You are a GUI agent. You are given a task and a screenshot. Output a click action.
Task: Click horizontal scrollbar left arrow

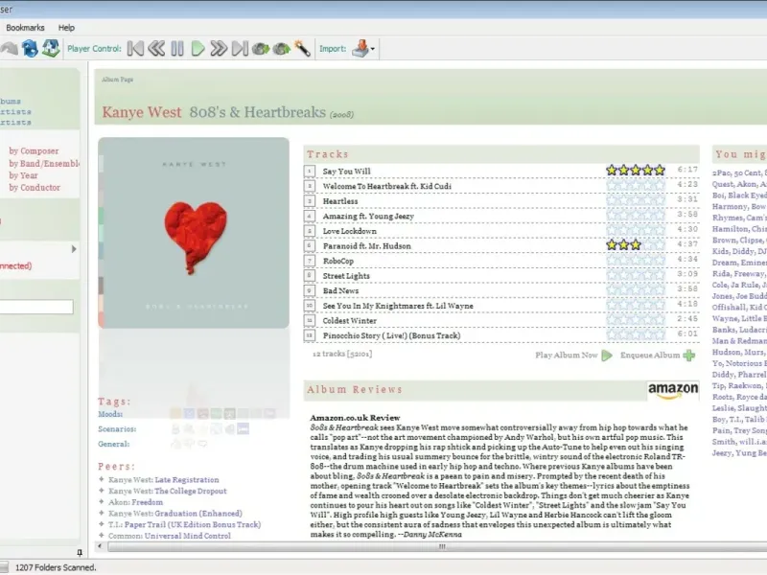[x=101, y=546]
